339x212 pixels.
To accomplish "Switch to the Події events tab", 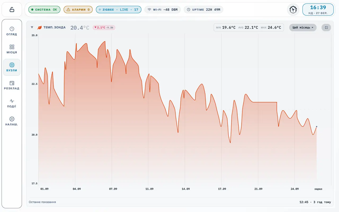I will 12,103.
